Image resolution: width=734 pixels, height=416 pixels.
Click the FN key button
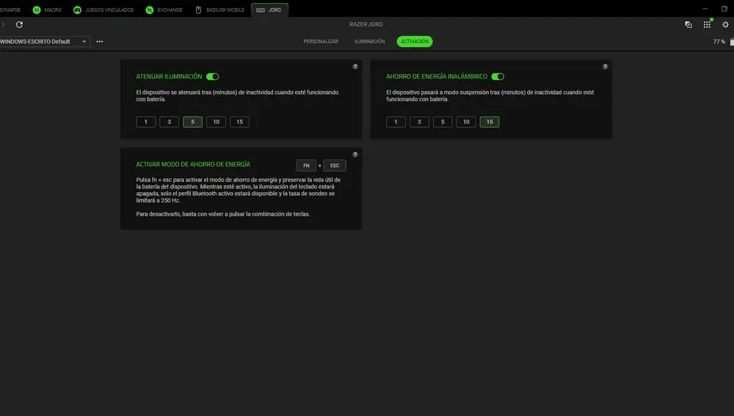tap(306, 165)
